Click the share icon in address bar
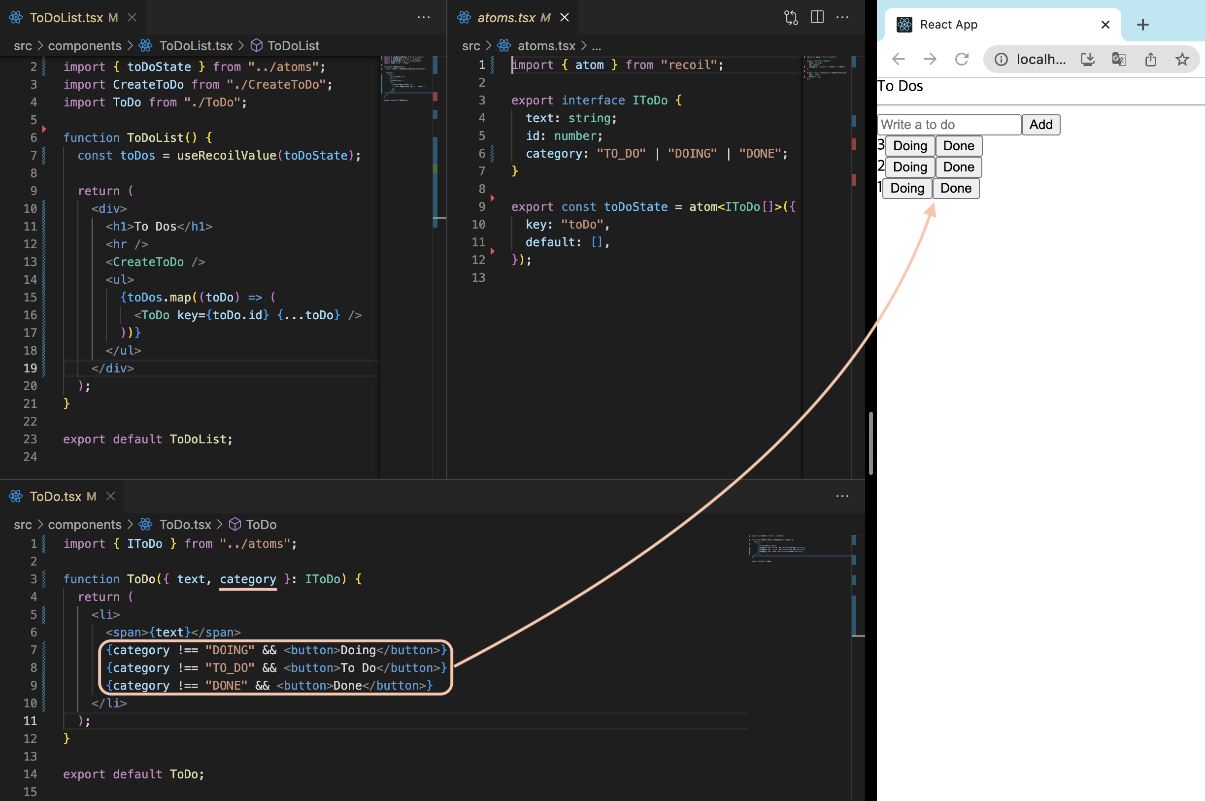Screen dimensions: 1205x801 pos(1150,59)
